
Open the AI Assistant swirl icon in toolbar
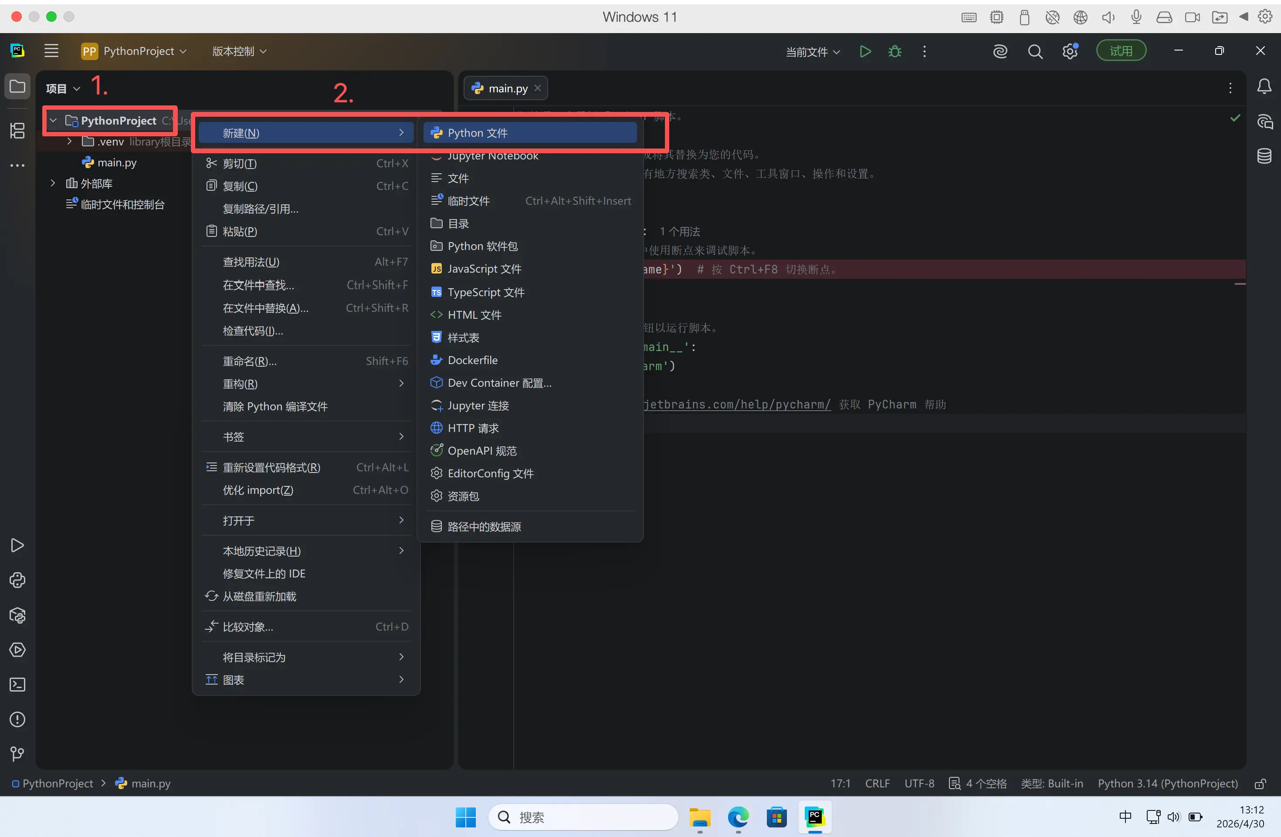click(1000, 52)
